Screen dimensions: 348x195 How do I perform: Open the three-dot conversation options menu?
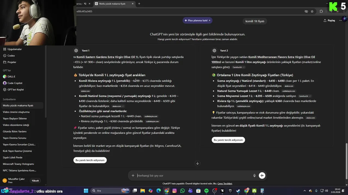[340, 21]
